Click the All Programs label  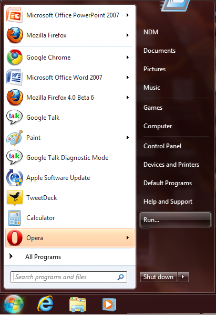[x=43, y=257]
